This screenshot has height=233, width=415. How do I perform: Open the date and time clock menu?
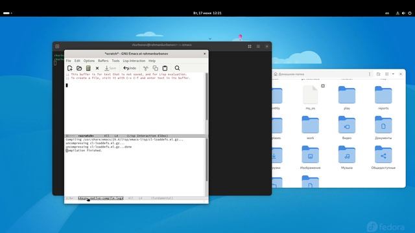207,13
